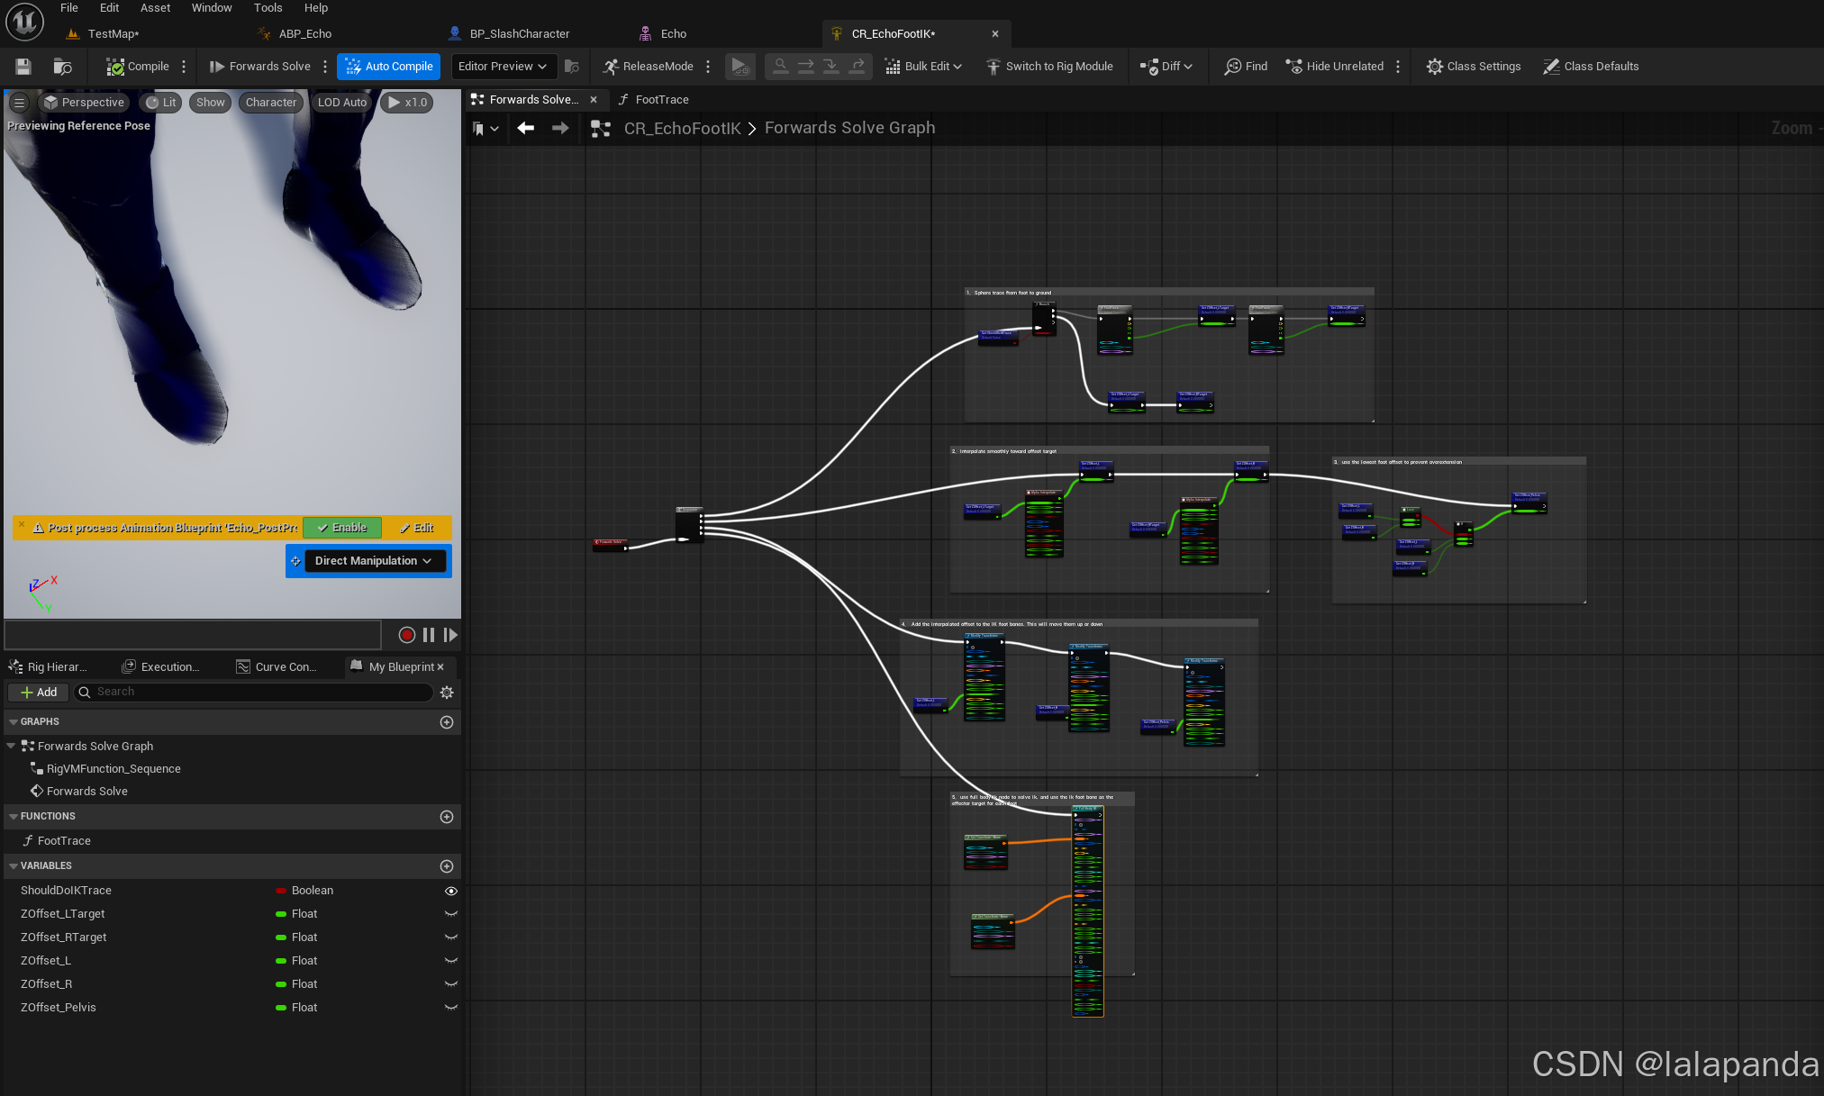Open My Blueprint settings gear
Screen dimensions: 1824x1096
tap(447, 693)
